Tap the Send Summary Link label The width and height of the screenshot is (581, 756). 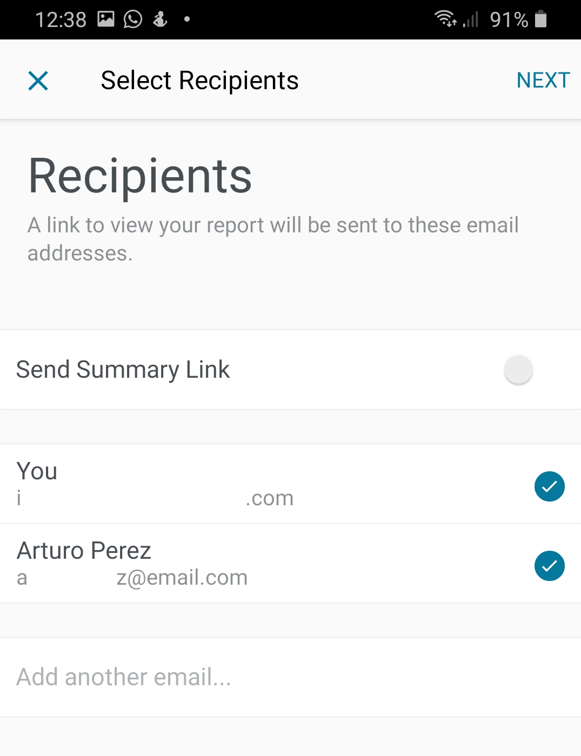click(x=123, y=370)
